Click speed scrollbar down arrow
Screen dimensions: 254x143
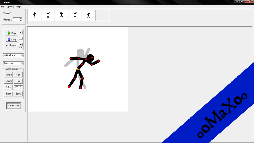21,45
